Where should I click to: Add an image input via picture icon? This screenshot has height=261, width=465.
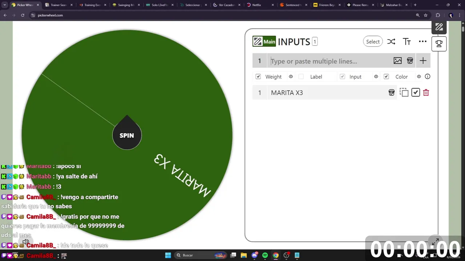click(397, 61)
